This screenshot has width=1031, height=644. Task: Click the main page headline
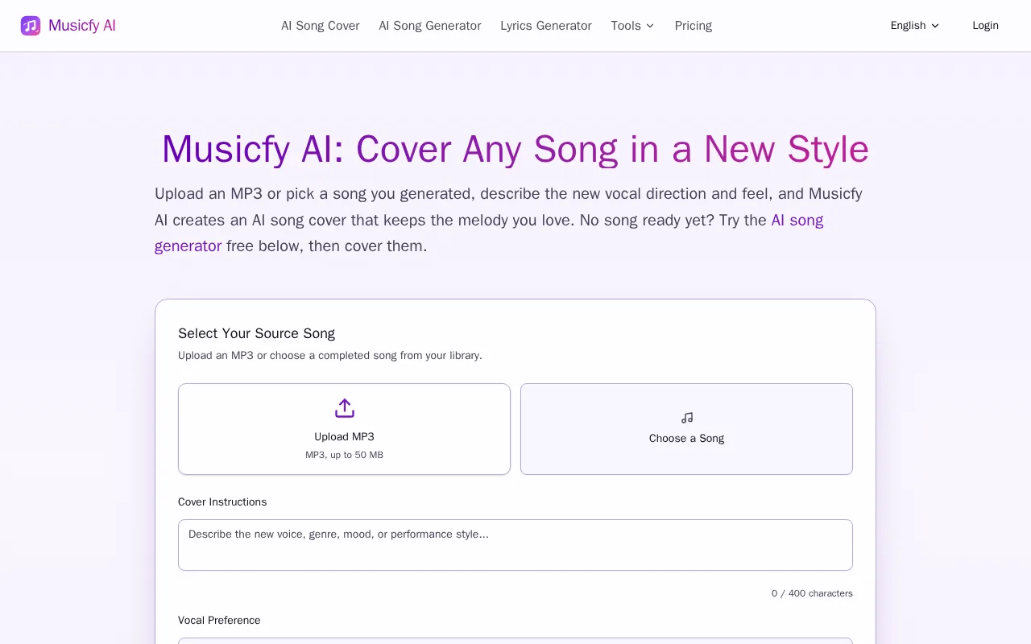[x=515, y=149]
